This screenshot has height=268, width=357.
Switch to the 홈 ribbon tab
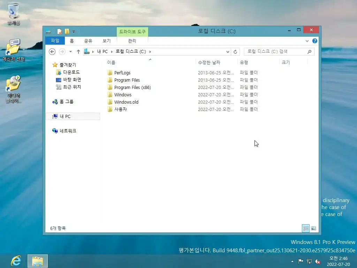click(72, 41)
